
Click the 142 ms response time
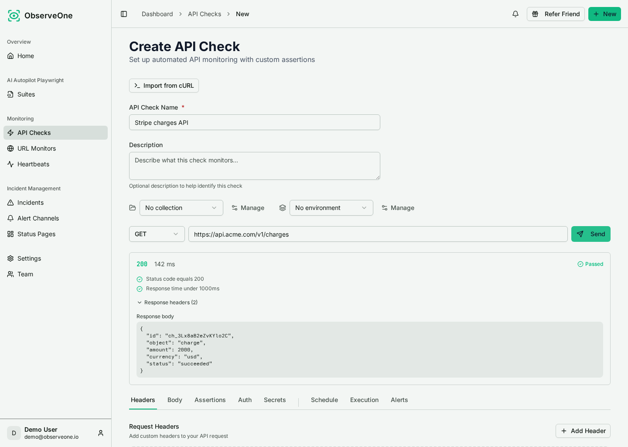pyautogui.click(x=164, y=264)
